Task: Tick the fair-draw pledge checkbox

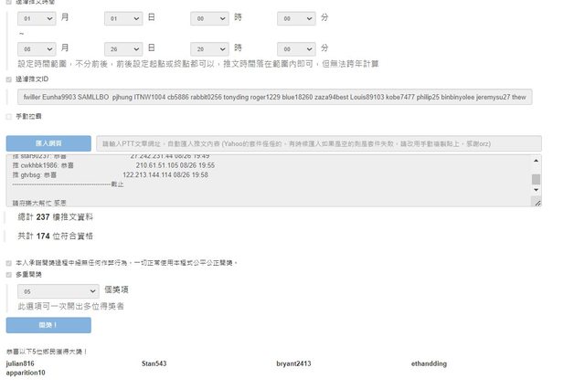Action: [x=9, y=263]
